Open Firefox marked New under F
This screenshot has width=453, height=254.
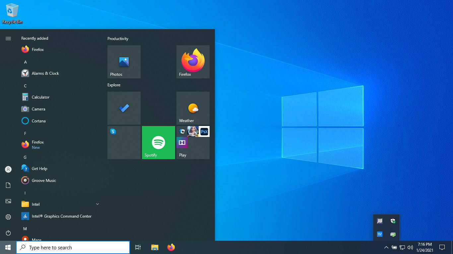coord(60,145)
